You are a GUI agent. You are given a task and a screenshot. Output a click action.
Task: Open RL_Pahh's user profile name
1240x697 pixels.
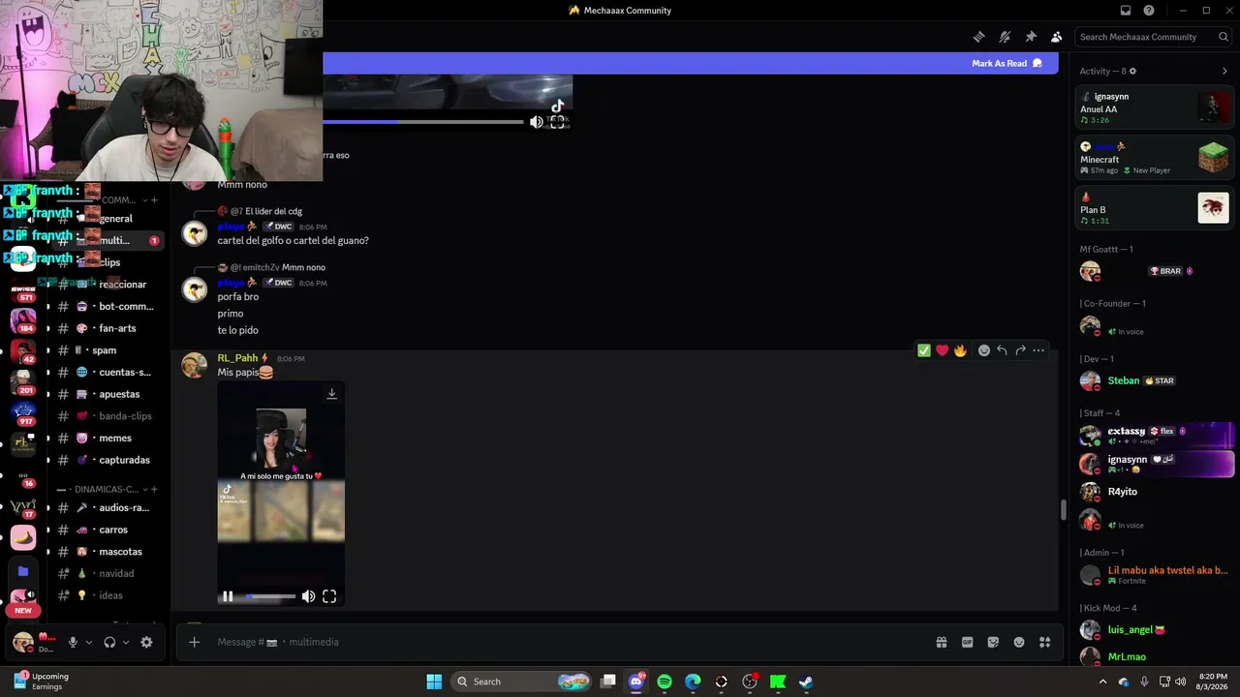click(x=237, y=358)
